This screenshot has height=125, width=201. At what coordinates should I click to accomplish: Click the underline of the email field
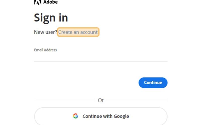101,61
